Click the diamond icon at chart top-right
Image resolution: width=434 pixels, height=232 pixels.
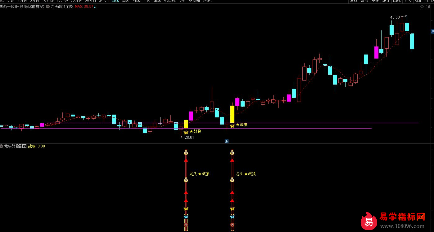422,7
